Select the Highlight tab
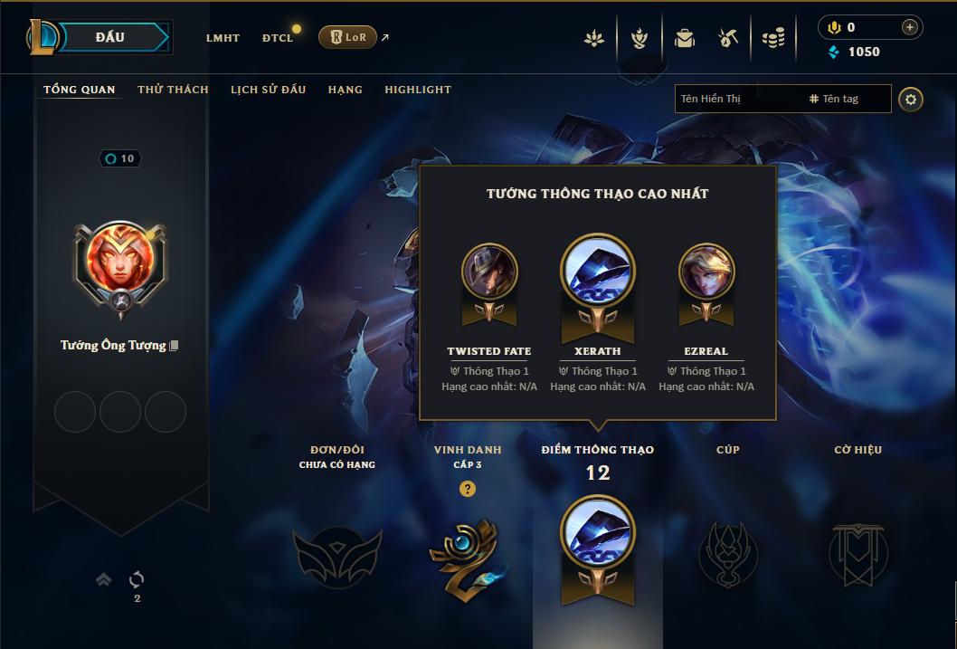 (418, 90)
